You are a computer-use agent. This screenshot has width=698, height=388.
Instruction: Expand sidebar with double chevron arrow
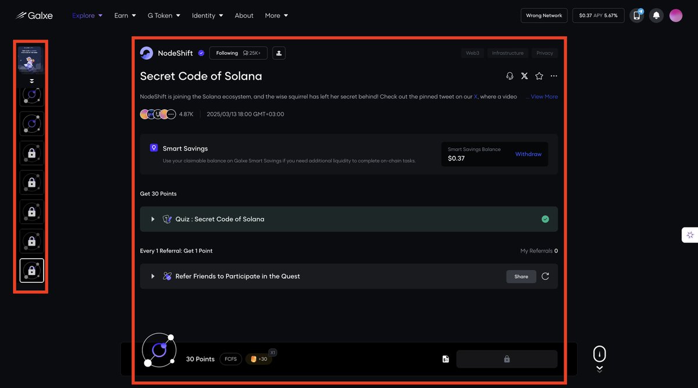[x=32, y=81]
